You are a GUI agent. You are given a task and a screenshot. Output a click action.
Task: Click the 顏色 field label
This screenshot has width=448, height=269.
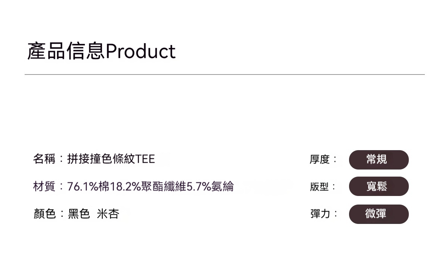click(x=44, y=214)
